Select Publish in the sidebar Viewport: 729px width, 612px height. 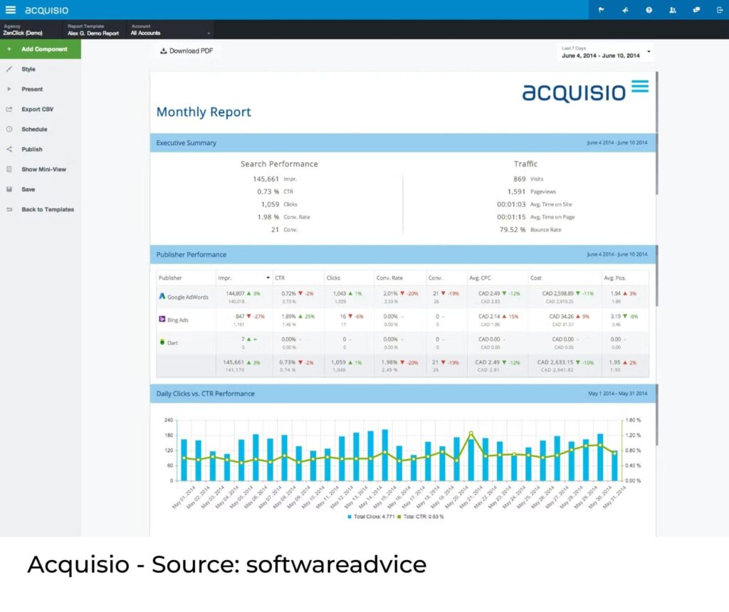[x=31, y=149]
